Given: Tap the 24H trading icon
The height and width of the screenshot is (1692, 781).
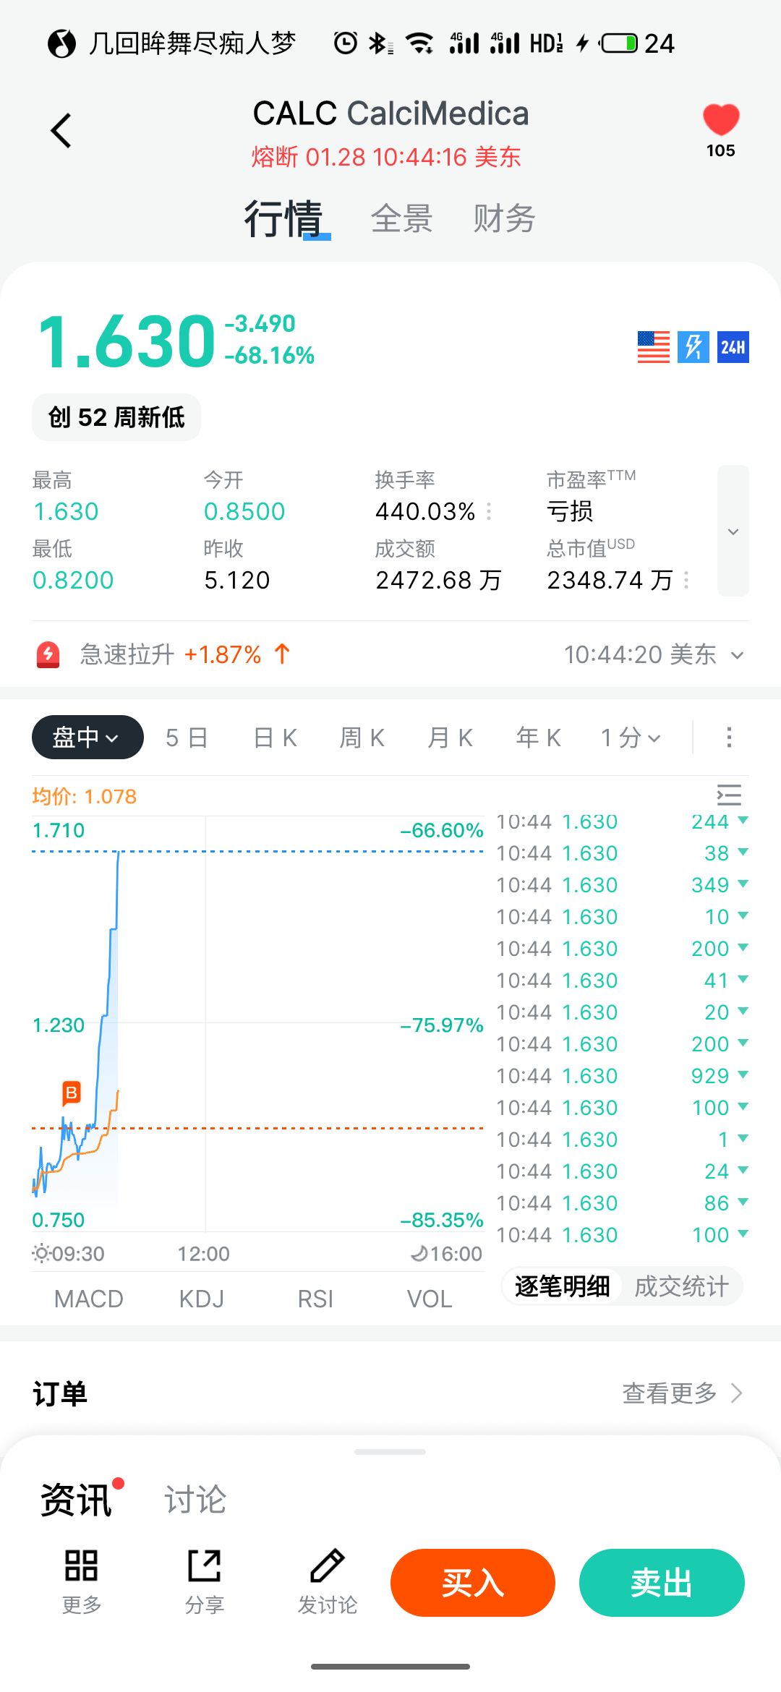Looking at the screenshot, I should coord(733,347).
